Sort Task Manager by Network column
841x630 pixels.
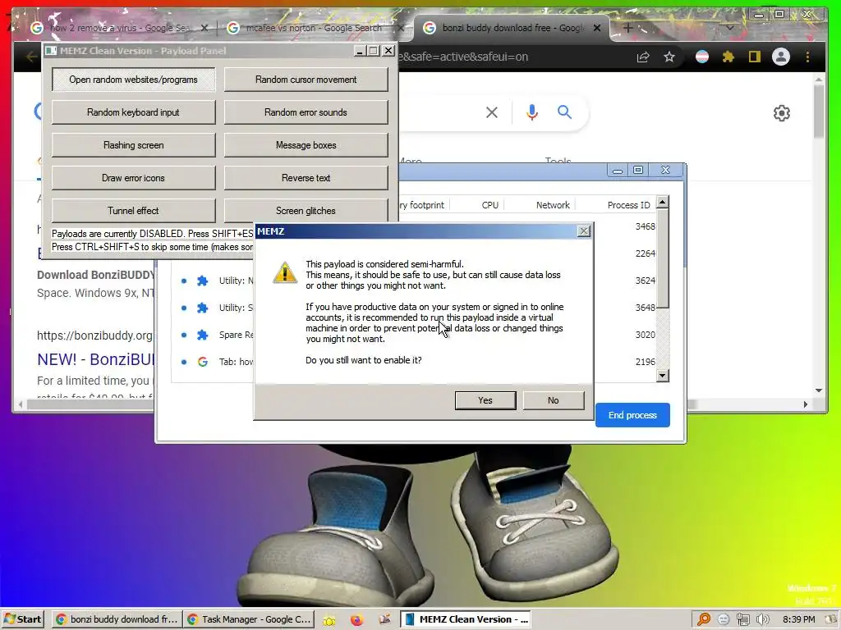pos(553,205)
